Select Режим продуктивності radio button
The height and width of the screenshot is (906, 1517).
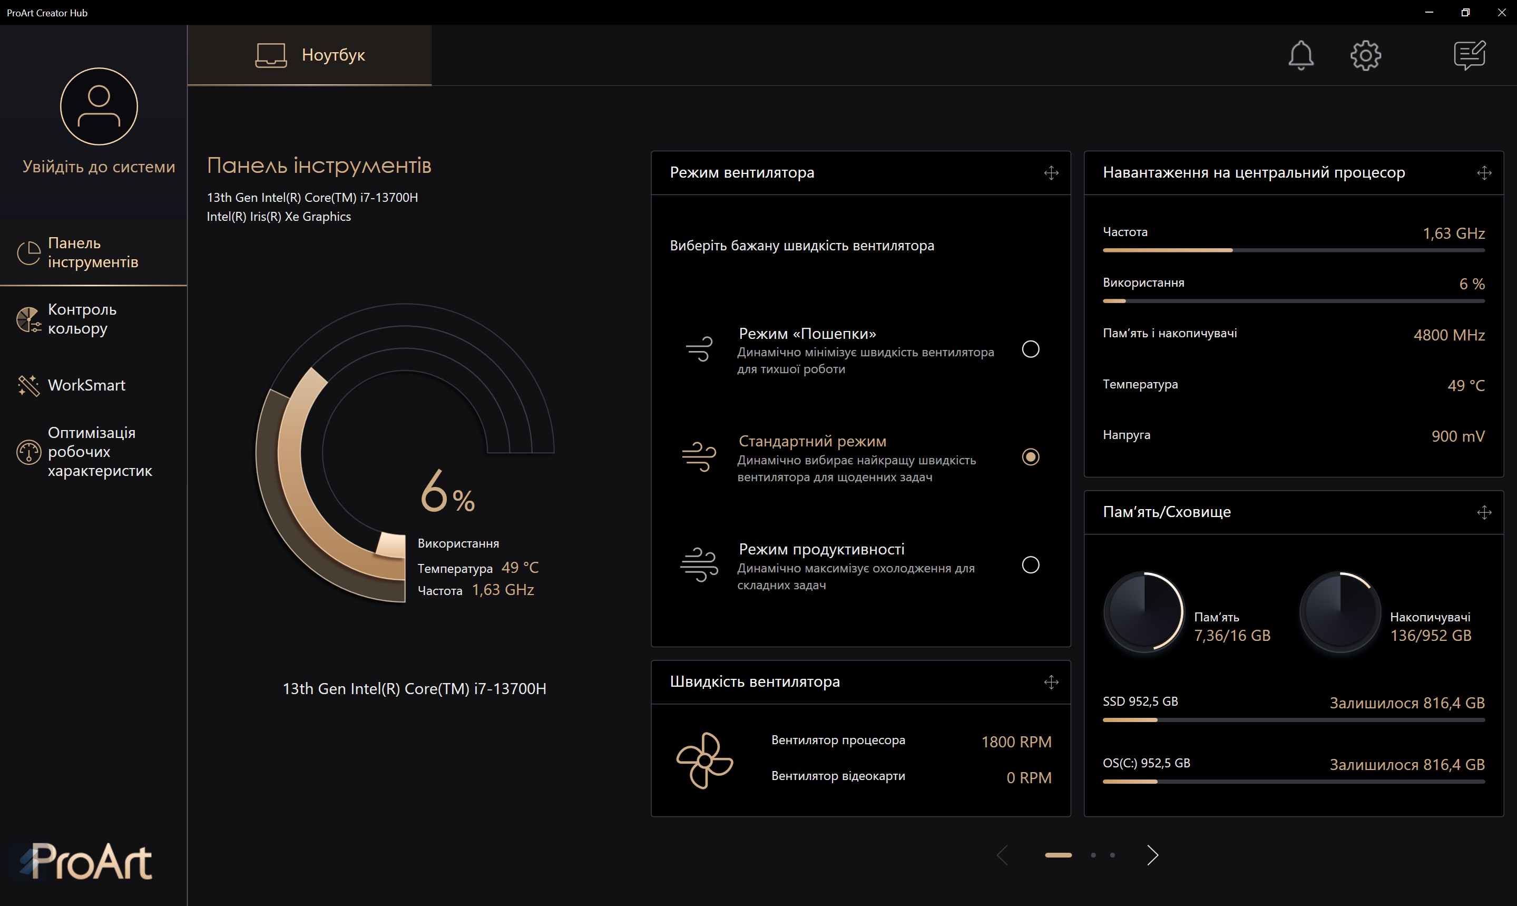(x=1030, y=564)
